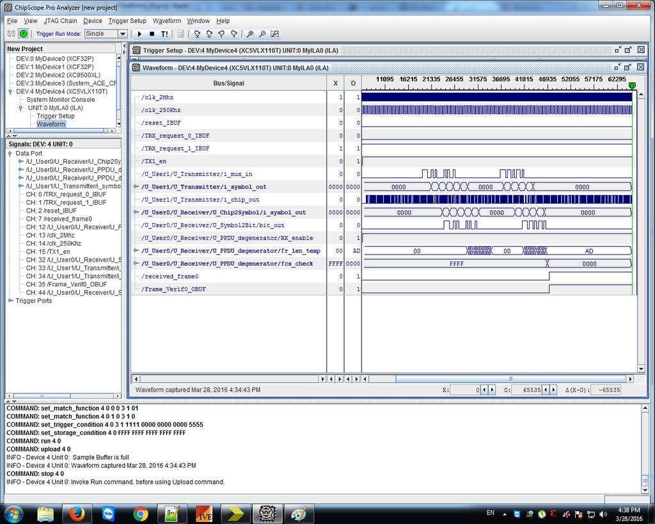This screenshot has width=655, height=524.
Task: Select the /received_frame0 signal row
Action: 228,276
